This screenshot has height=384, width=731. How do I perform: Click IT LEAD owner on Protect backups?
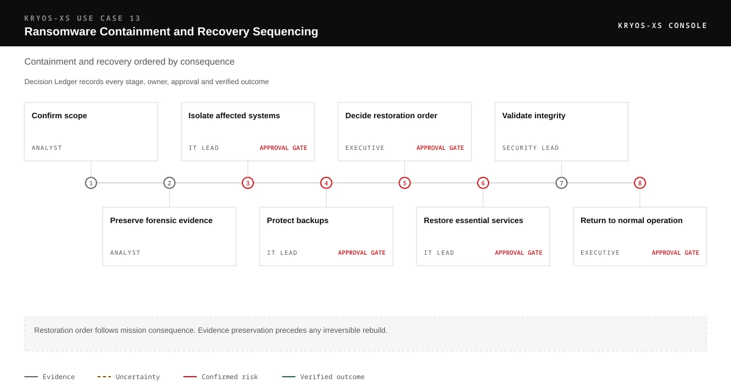coord(282,253)
